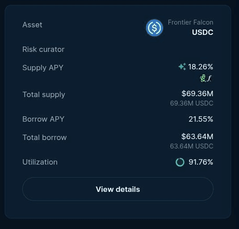Click the 18.26% supply APY value

(x=201, y=67)
